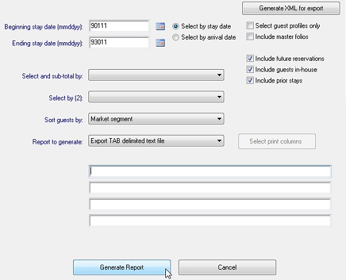The width and height of the screenshot is (346, 280).
Task: Choose Select by stay date option
Action: [176, 26]
